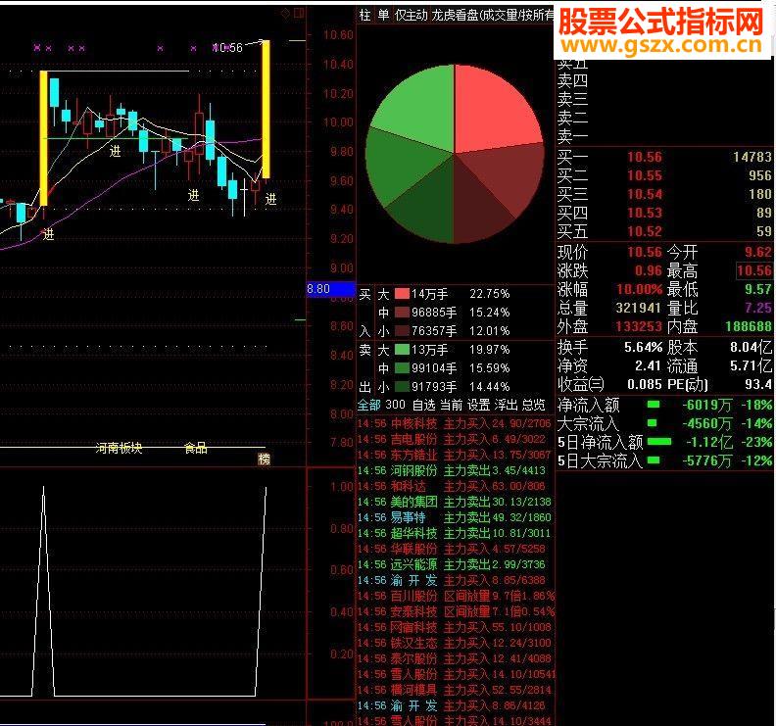Click the 5日净流入额 -1.12亿 row
776x726 pixels.
click(664, 442)
